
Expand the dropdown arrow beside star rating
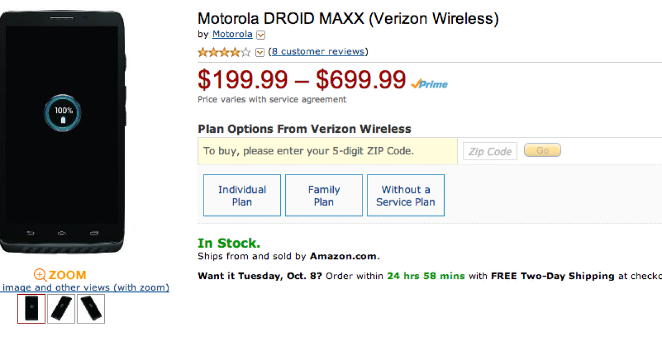[x=260, y=52]
